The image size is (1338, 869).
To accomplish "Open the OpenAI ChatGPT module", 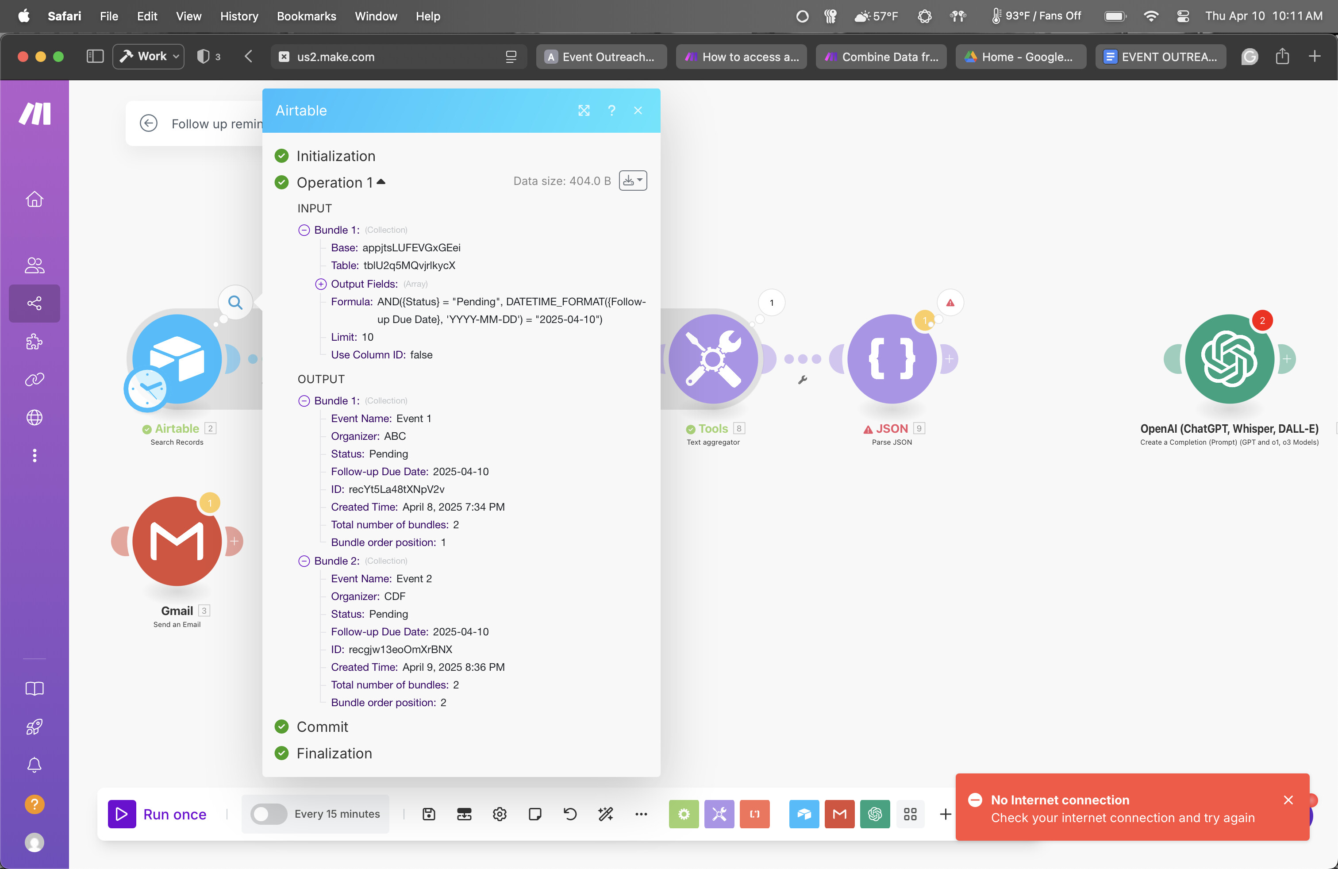I will pos(1229,358).
